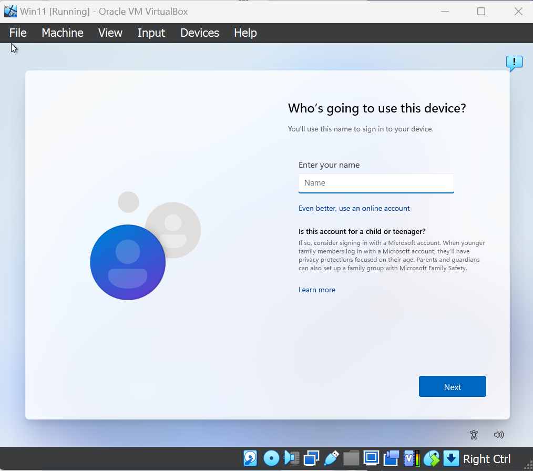The width and height of the screenshot is (533, 471).
Task: Click the audio status bar icon
Action: click(291, 458)
